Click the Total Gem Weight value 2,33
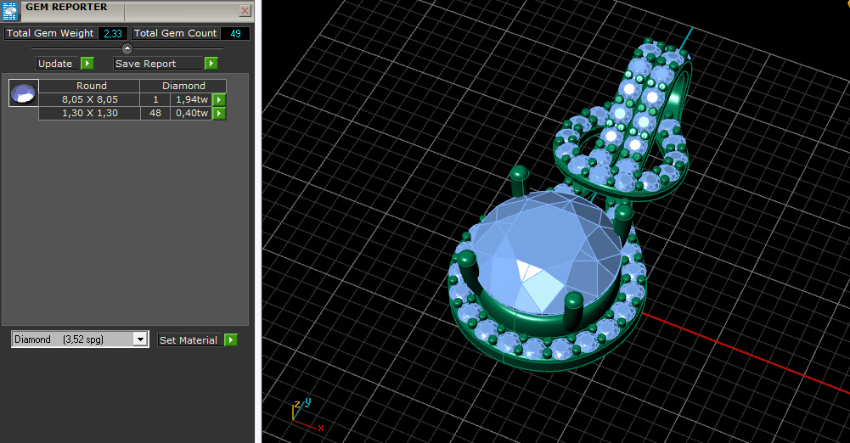Viewport: 850px width, 443px height. click(x=113, y=34)
